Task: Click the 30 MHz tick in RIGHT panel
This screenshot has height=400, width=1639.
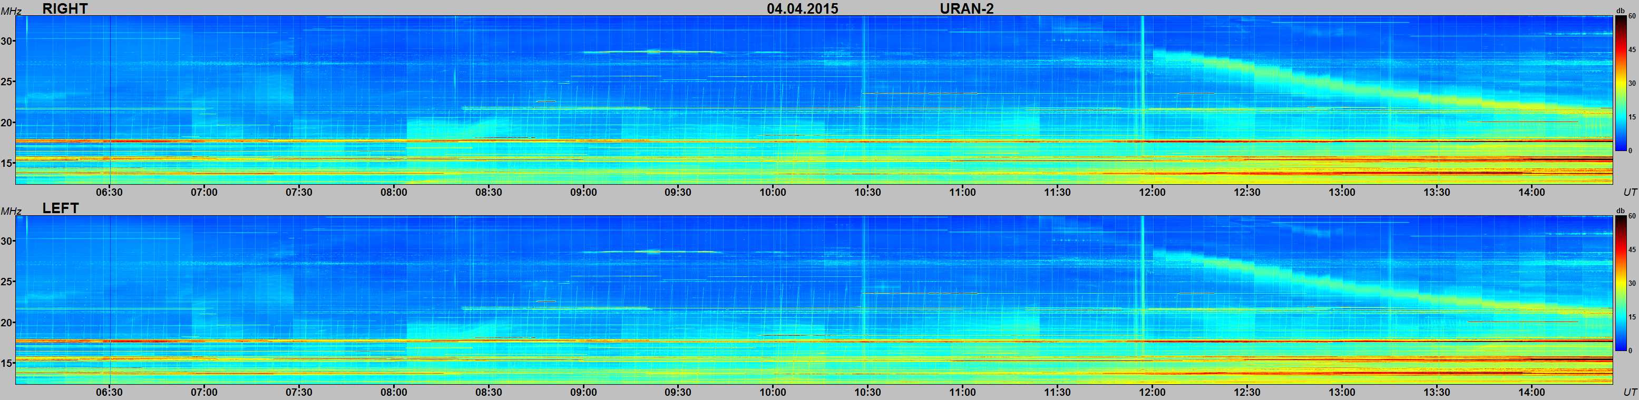Action: point(7,41)
